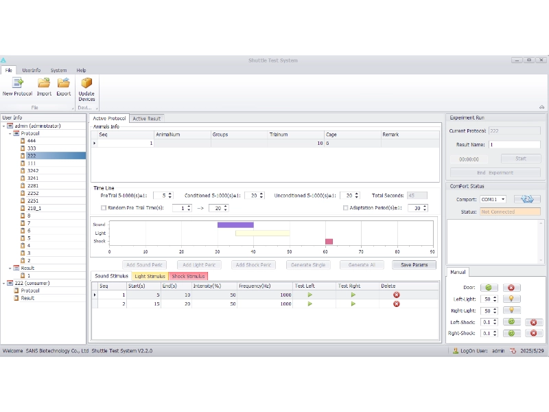Viewport: 549px width, 412px height.
Task: Click the Update Devices icon
Action: [86, 83]
